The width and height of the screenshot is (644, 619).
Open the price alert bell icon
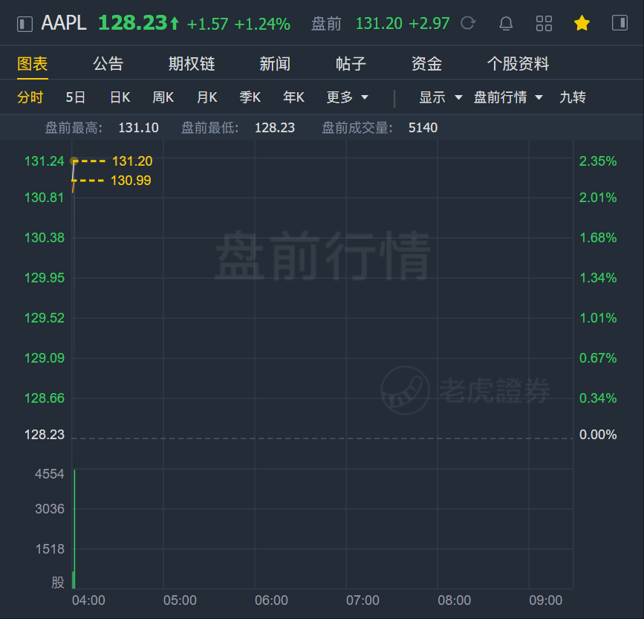point(506,24)
